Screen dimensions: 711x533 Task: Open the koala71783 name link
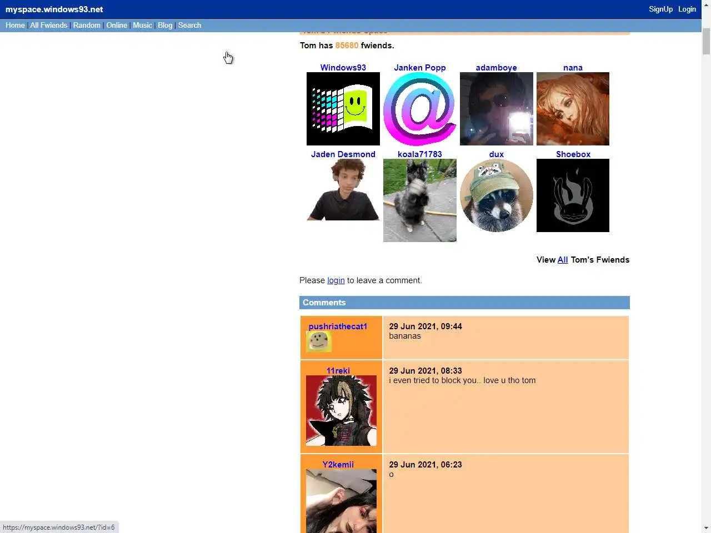(420, 154)
